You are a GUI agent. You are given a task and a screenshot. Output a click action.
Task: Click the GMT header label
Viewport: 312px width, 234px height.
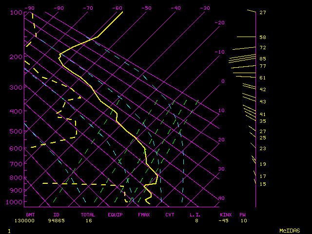point(30,214)
